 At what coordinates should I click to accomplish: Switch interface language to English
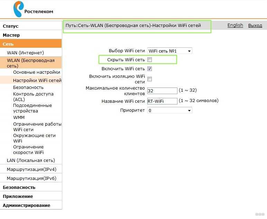(x=235, y=25)
